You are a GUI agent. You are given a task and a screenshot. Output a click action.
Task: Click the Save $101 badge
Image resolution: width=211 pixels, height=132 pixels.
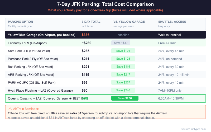pyautogui.click(x=123, y=51)
